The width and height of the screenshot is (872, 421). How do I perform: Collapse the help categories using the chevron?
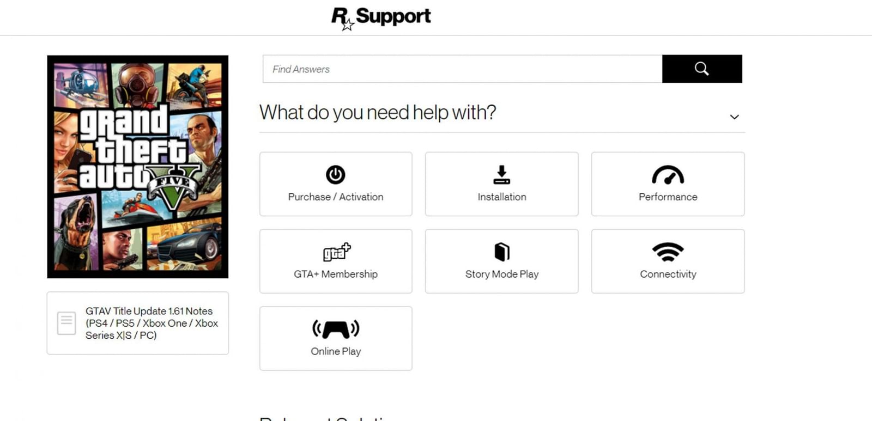click(x=735, y=116)
